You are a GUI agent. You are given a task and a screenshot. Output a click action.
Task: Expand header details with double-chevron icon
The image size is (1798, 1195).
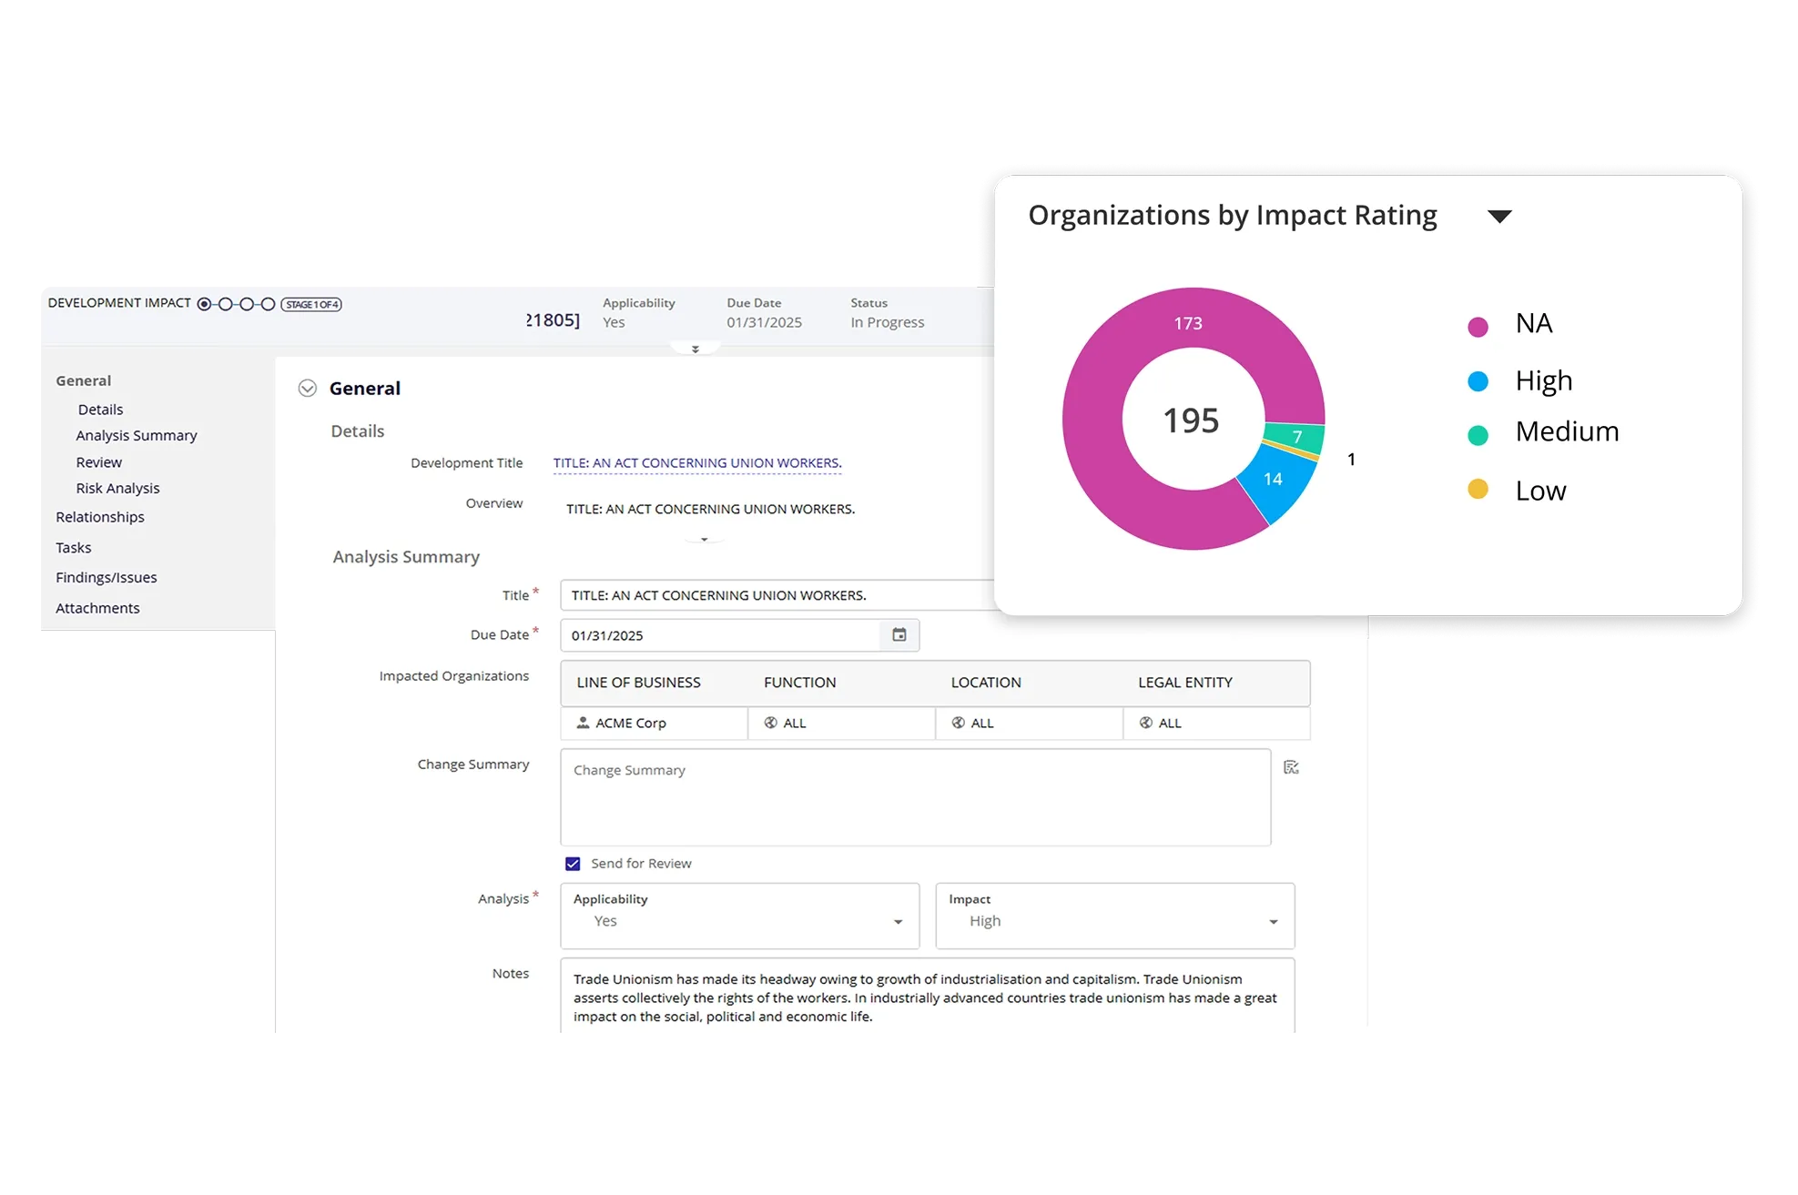point(696,349)
